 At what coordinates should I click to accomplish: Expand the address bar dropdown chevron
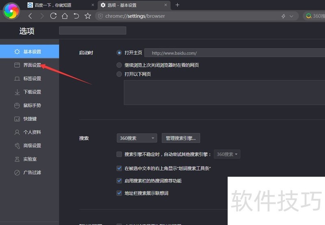(x=291, y=16)
